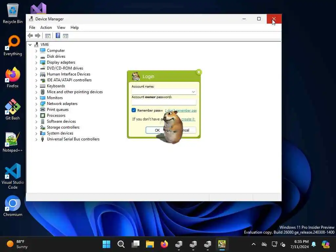The height and width of the screenshot is (252, 336).
Task: Collapse the VM6 root node
Action: coord(30,45)
